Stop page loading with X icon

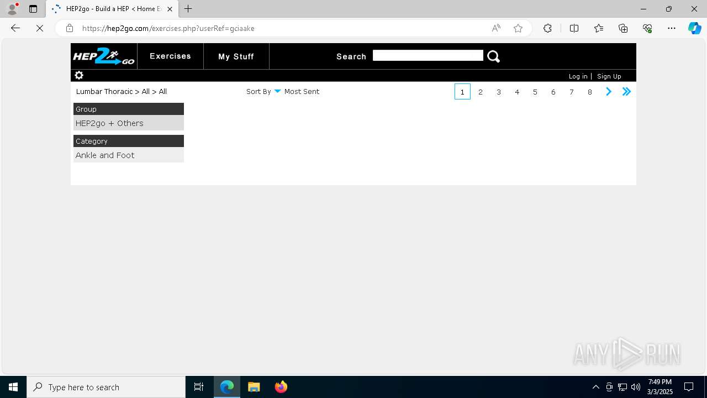click(40, 28)
